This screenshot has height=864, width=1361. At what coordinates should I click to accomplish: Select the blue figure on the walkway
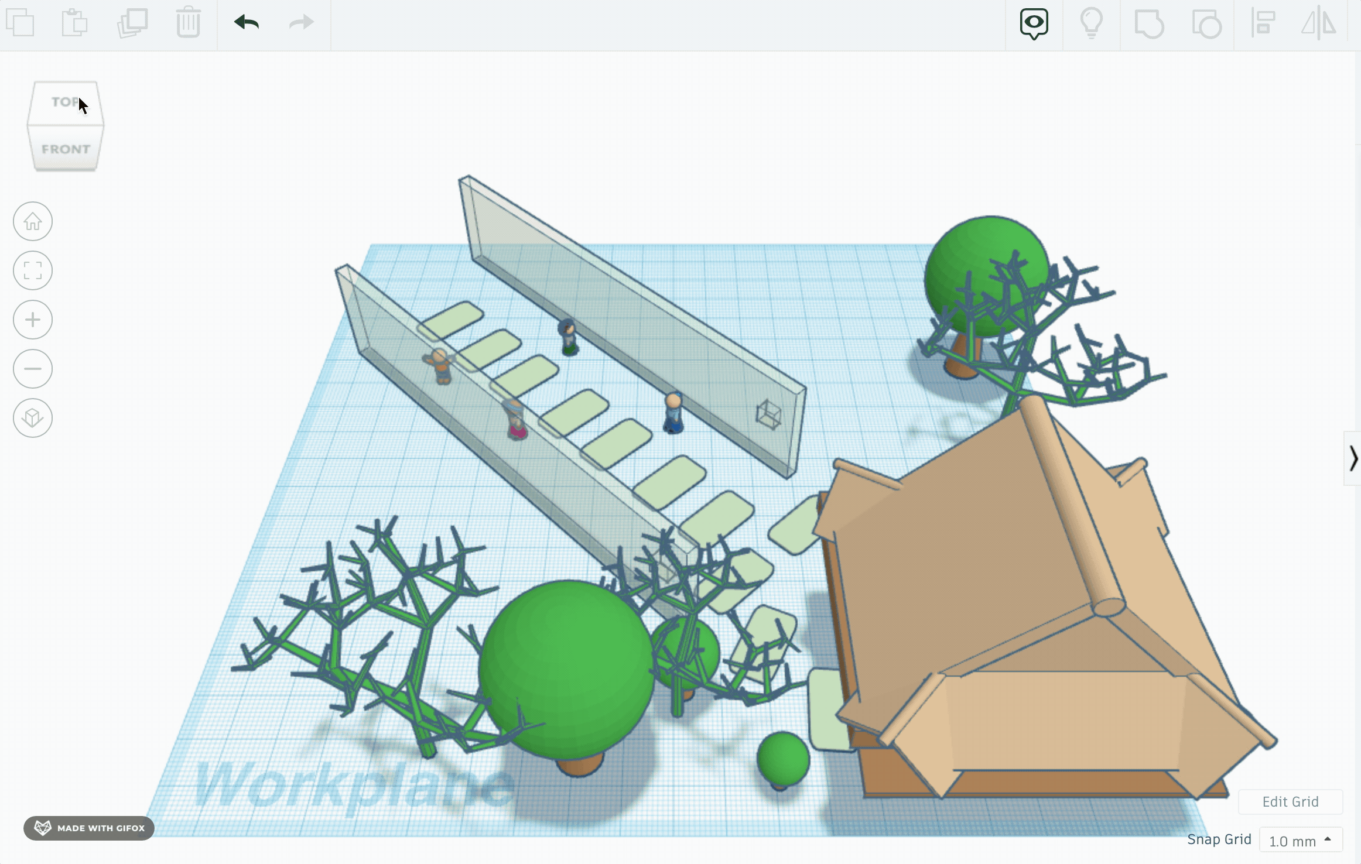point(673,413)
